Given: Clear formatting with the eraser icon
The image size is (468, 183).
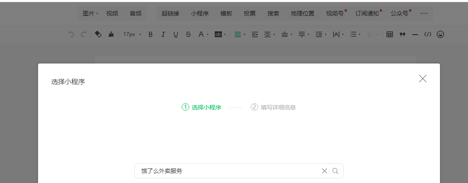Looking at the screenshot, I should click(98, 34).
